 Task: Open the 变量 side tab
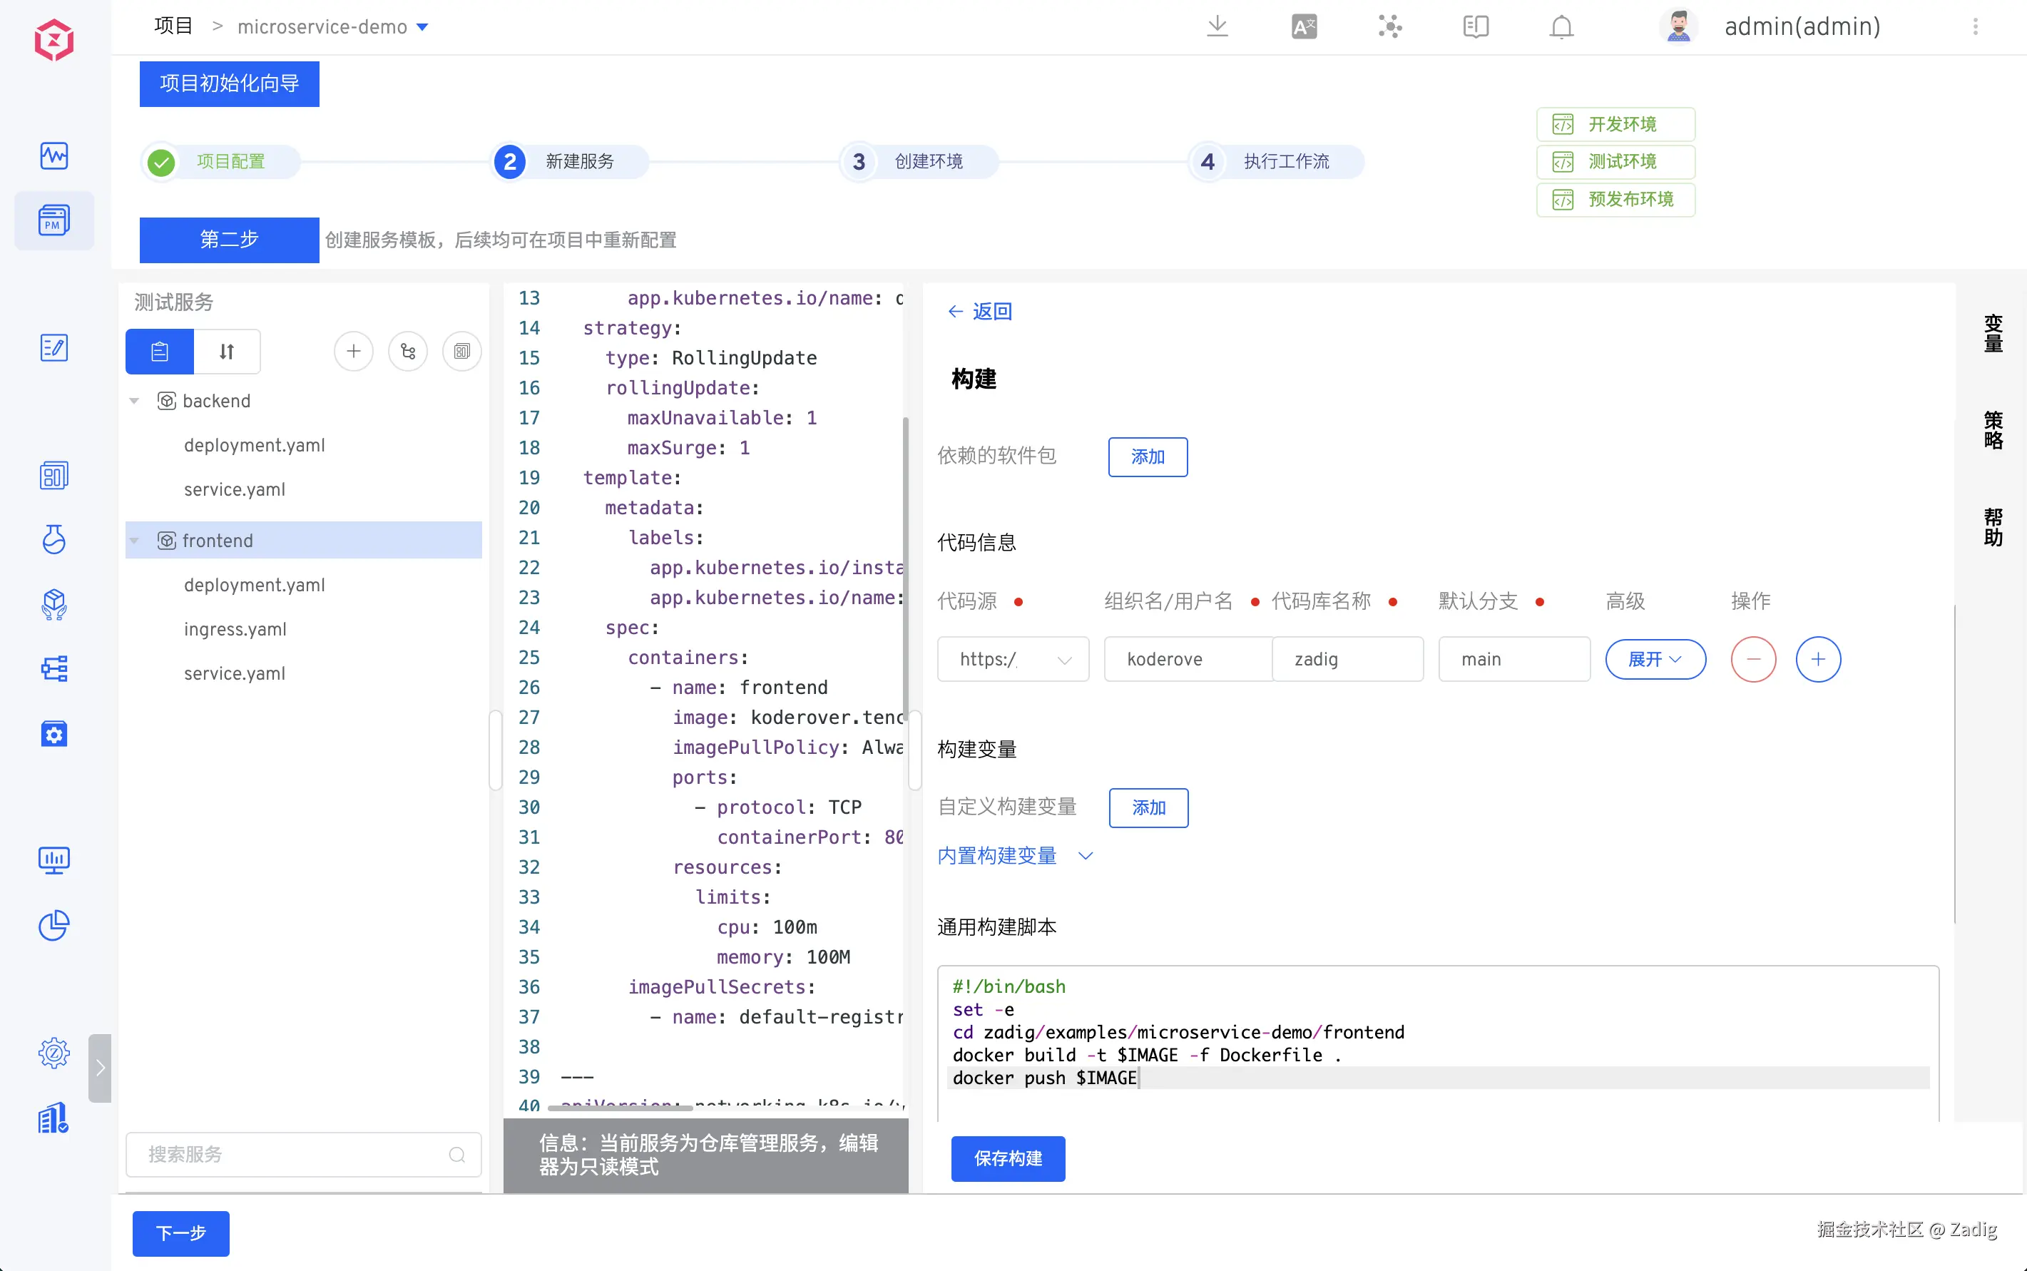[1993, 333]
